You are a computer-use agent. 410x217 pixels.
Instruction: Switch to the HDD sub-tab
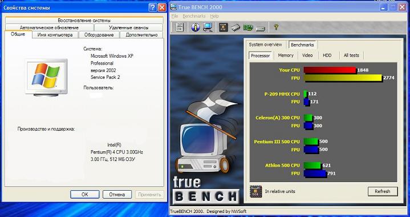point(327,55)
